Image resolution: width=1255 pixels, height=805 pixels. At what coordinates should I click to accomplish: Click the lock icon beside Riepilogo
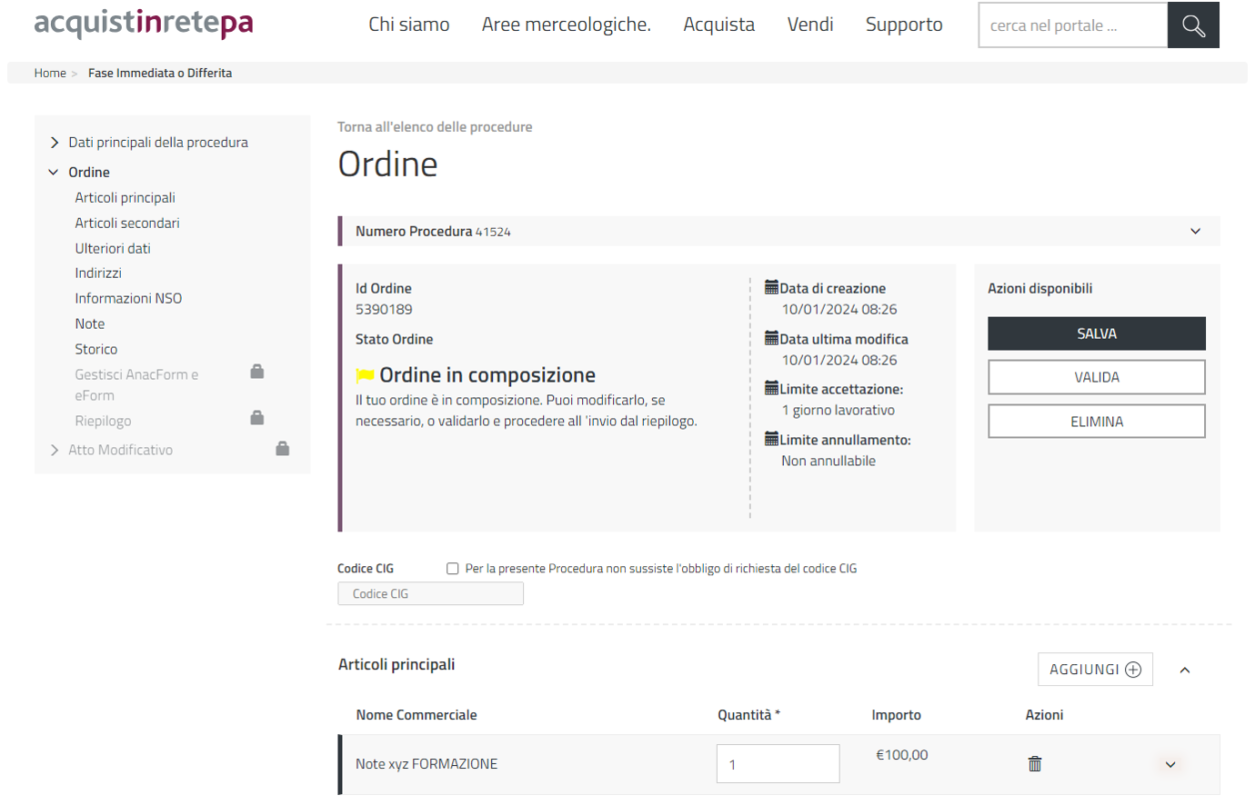pos(257,418)
